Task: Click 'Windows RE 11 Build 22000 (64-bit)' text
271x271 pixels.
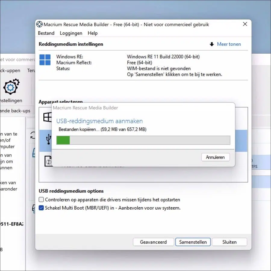Action: click(163, 57)
